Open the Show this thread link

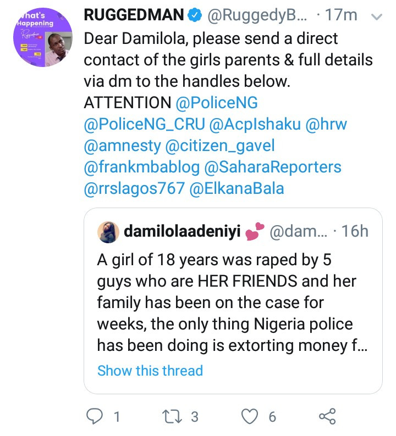(150, 371)
